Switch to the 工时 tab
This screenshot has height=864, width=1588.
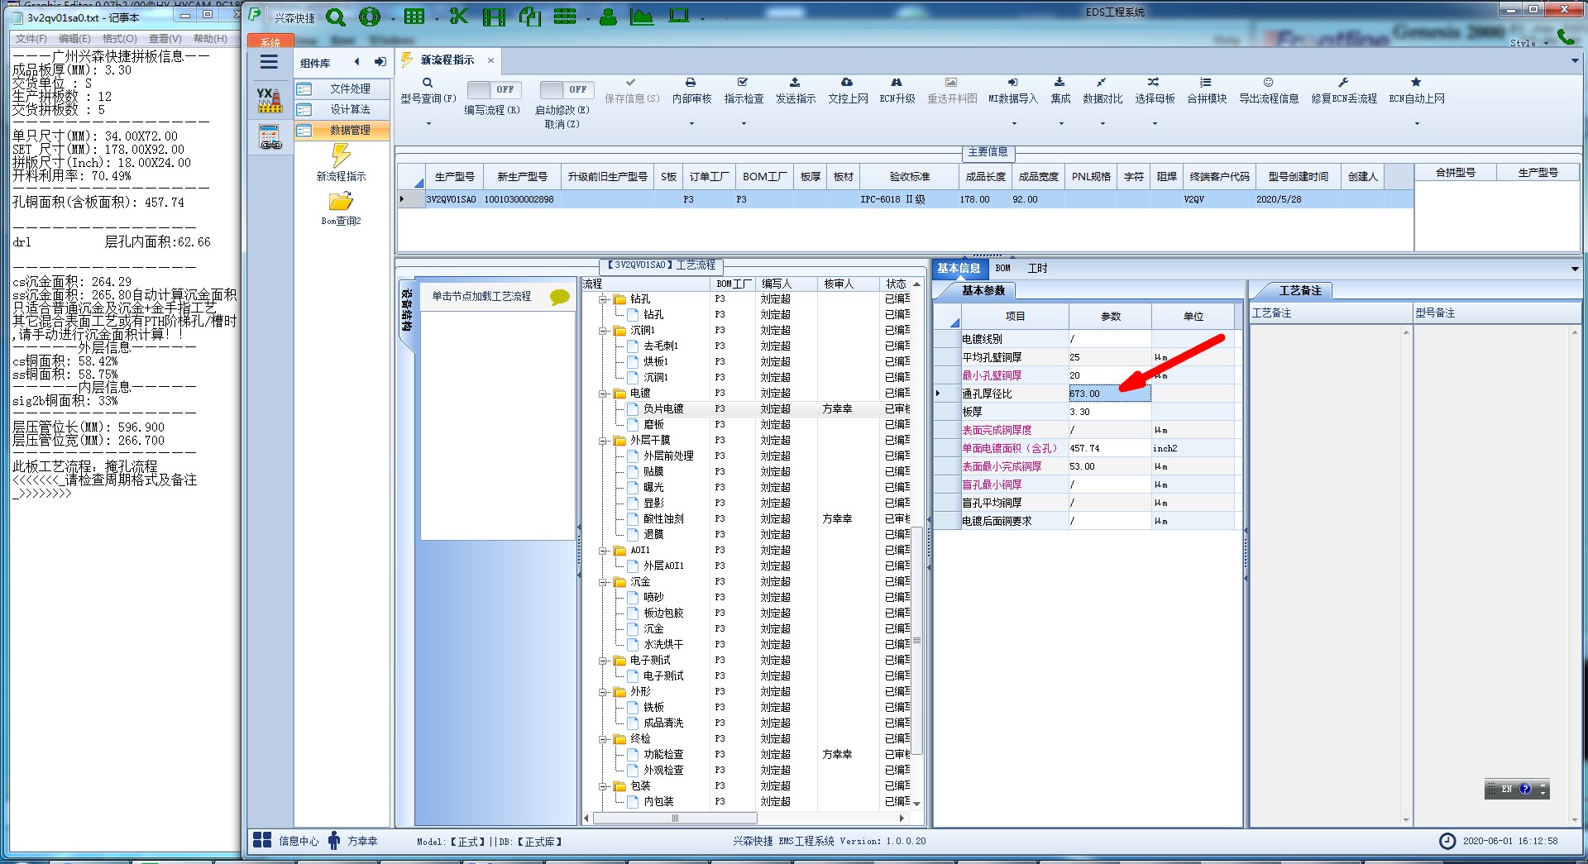pos(1037,269)
